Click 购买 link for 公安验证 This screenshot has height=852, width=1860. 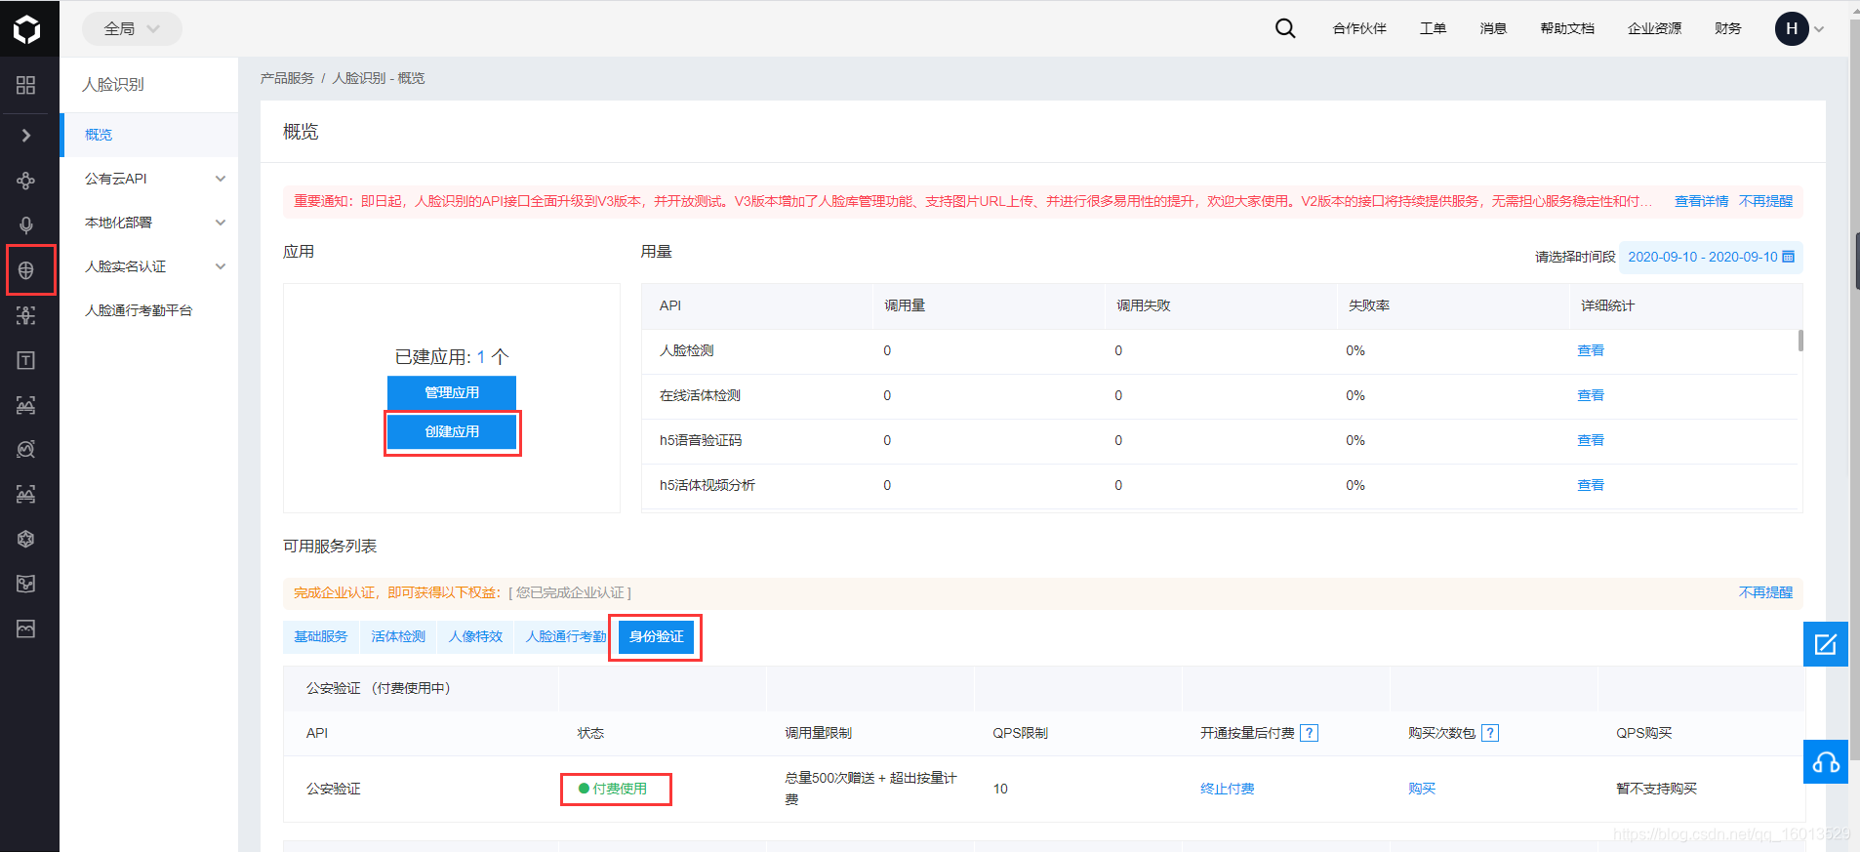[1422, 789]
